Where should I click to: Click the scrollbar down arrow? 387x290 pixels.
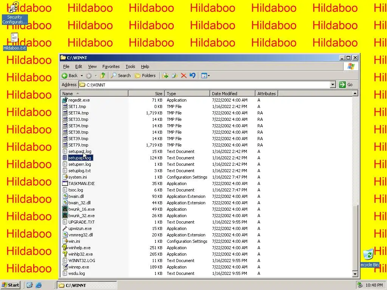click(355, 274)
